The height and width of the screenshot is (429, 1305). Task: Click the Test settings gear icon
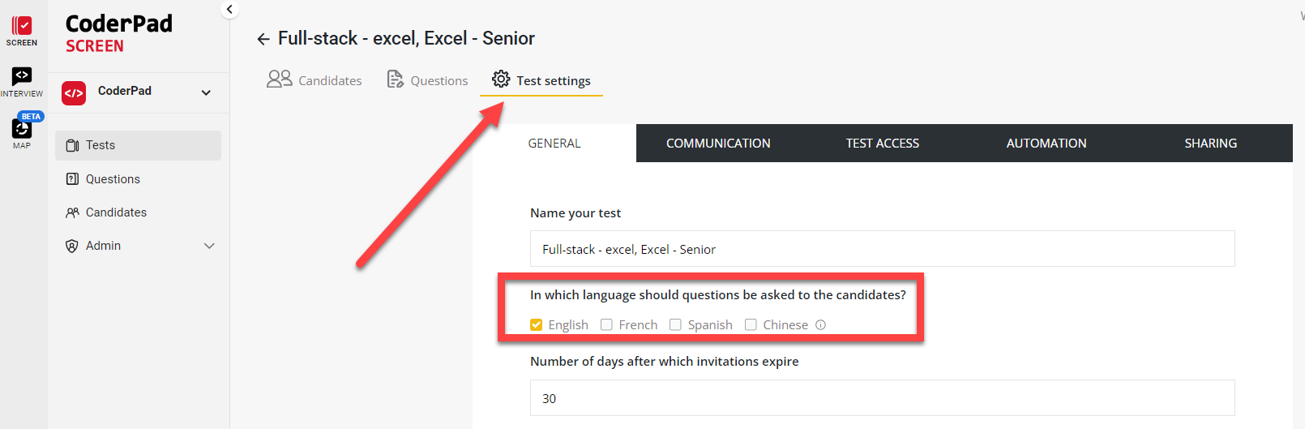501,79
